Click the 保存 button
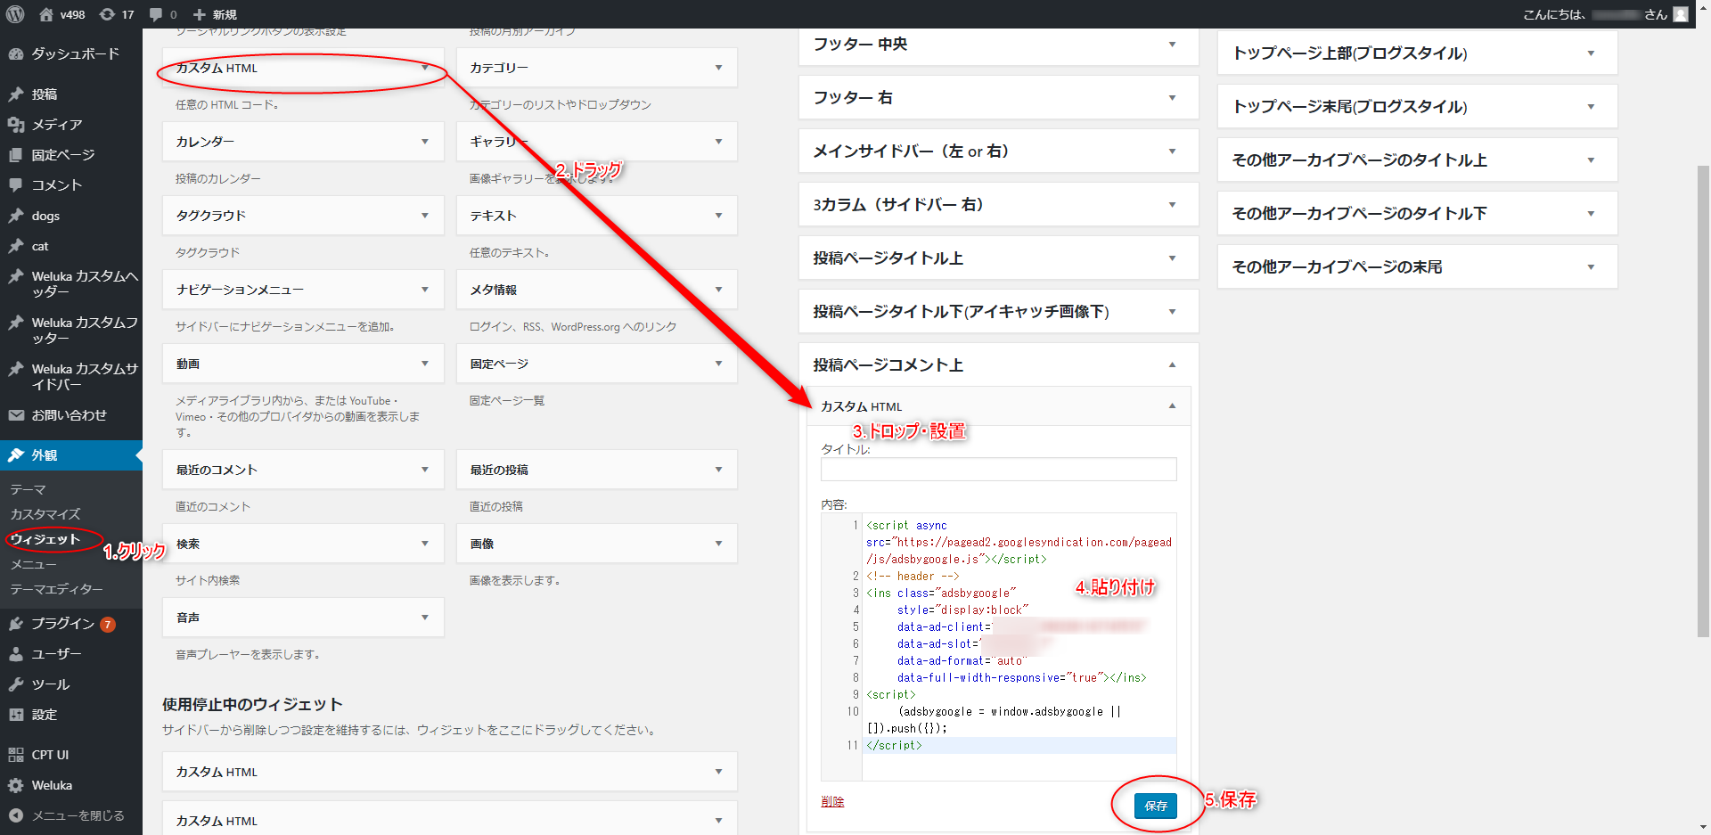1711x835 pixels. 1156,806
